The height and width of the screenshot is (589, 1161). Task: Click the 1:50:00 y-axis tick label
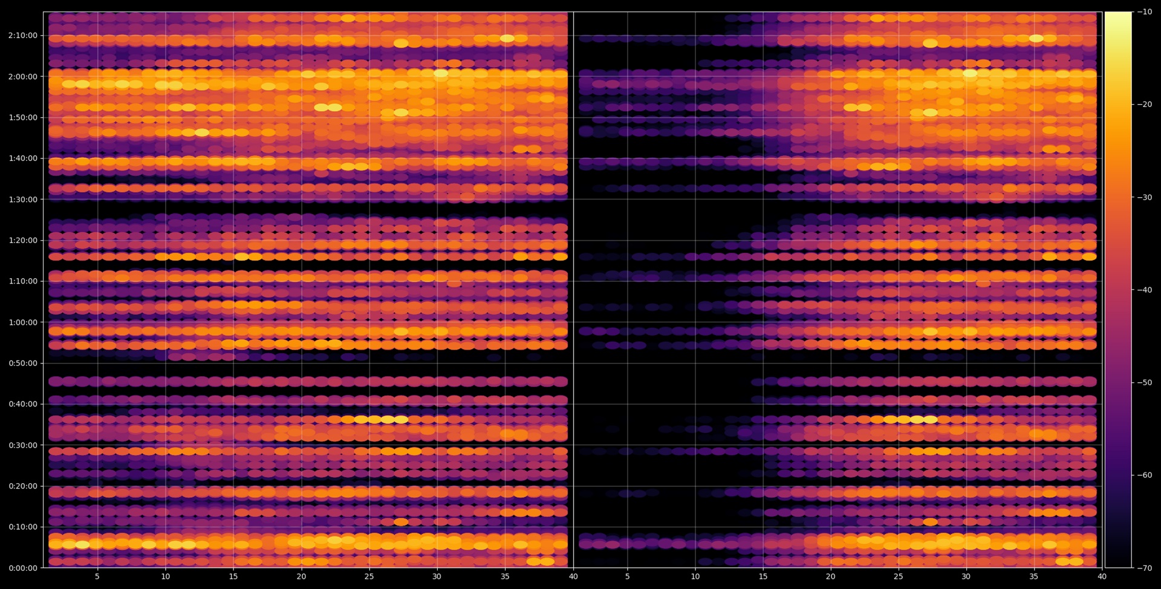coord(23,117)
